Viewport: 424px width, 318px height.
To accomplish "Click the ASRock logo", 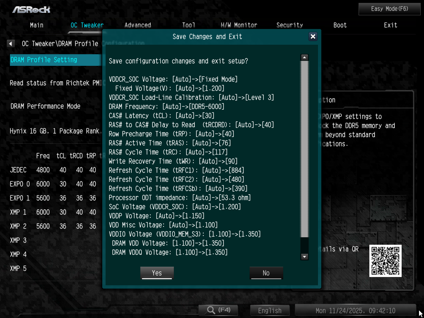I will (31, 9).
